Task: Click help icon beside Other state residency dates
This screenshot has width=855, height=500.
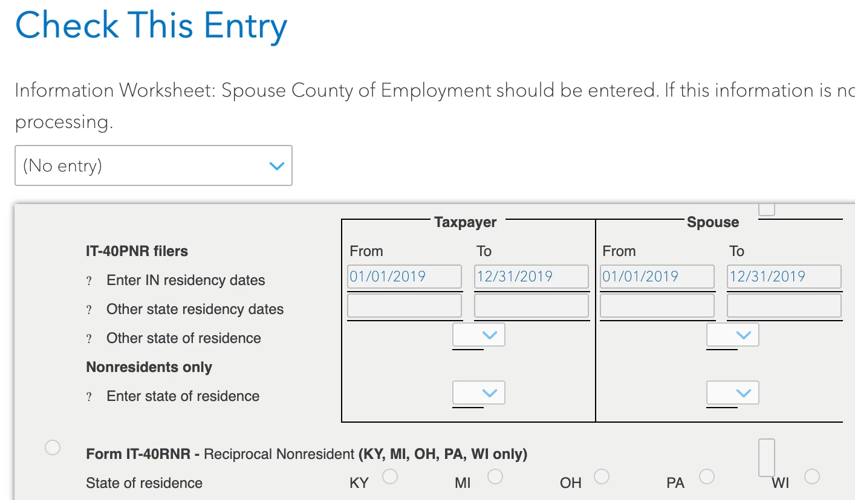Action: coord(89,310)
